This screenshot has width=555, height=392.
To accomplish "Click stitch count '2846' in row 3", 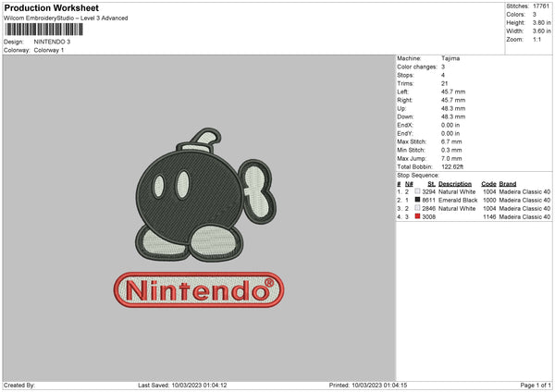I will (x=428, y=208).
